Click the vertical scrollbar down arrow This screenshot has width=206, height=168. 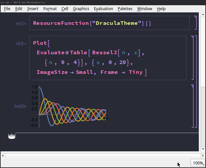[203, 149]
